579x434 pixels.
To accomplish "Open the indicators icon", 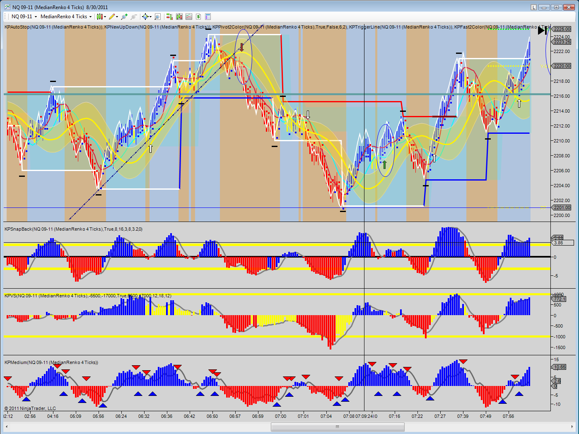I will tap(189, 17).
